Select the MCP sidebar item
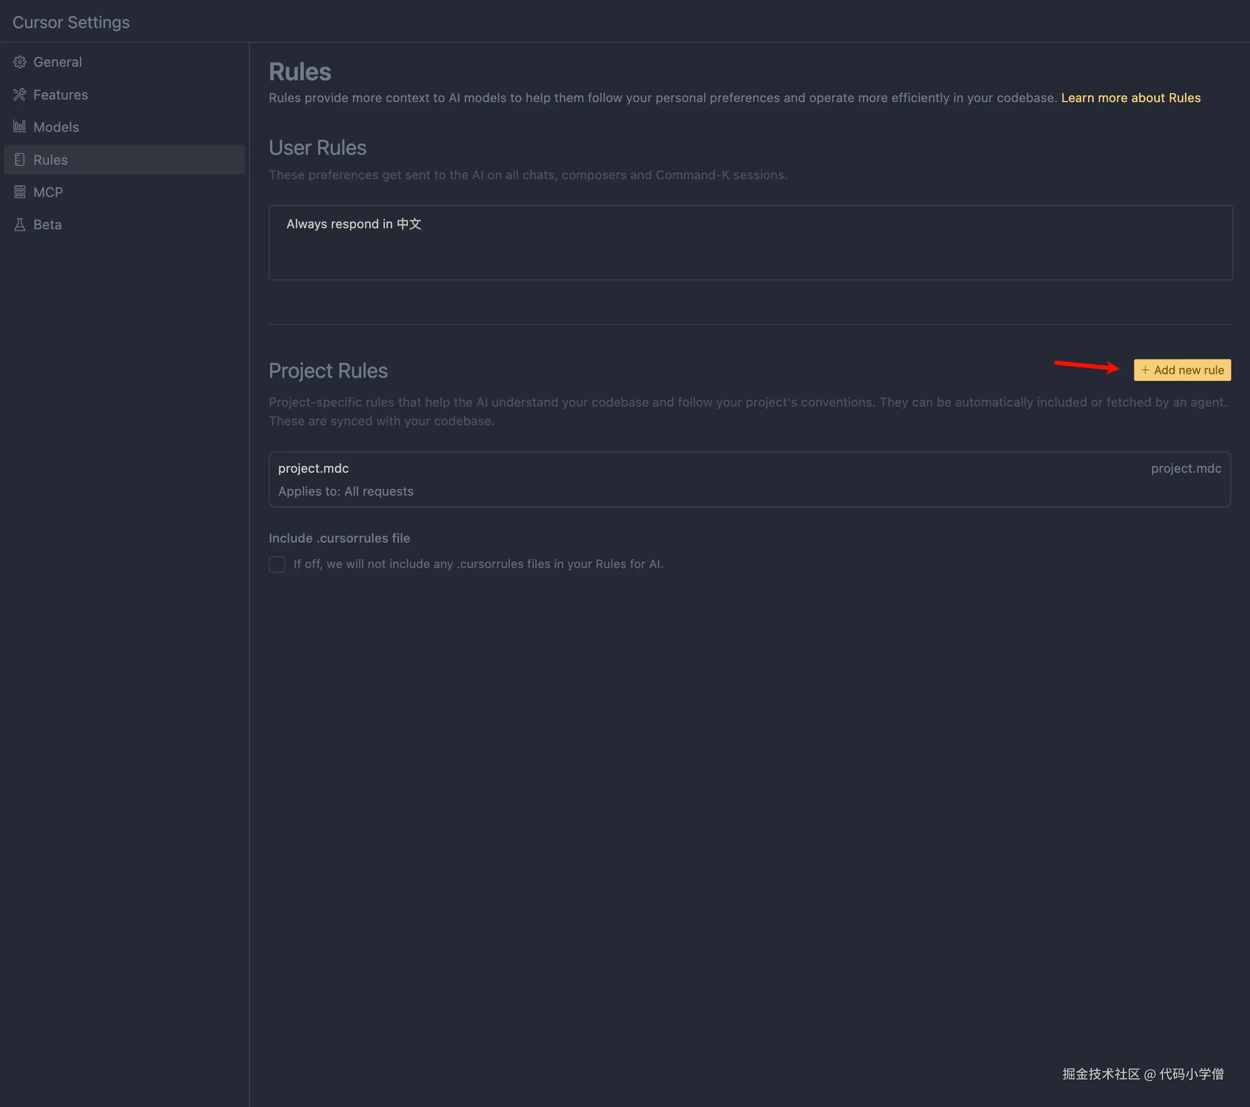Image resolution: width=1250 pixels, height=1107 pixels. coord(48,192)
